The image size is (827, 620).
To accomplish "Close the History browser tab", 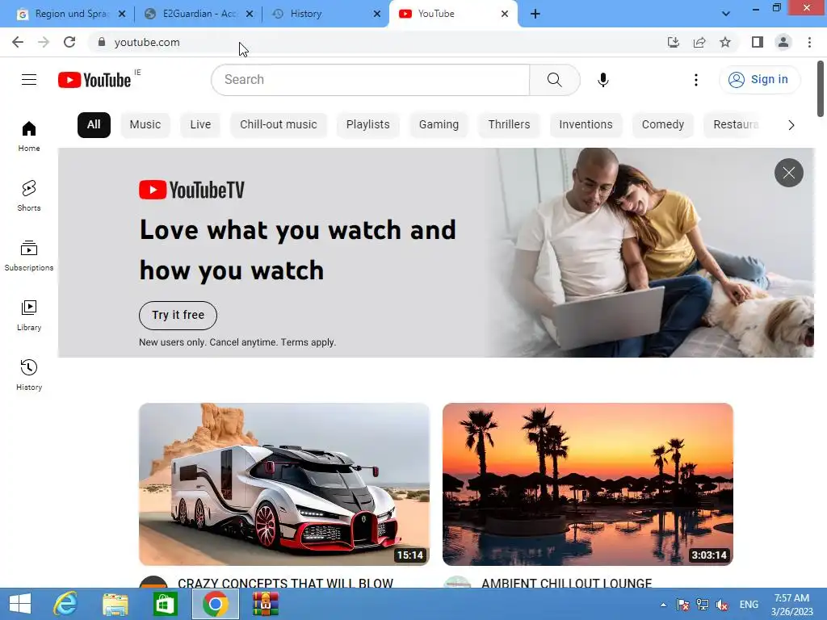I will (x=376, y=14).
